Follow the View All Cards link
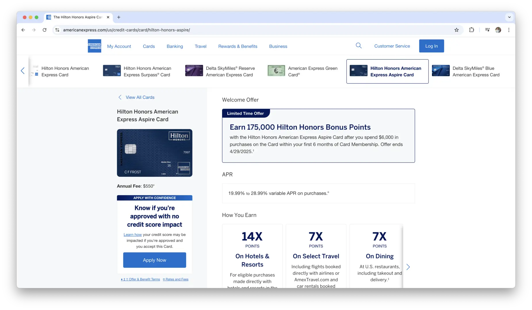The image size is (532, 310). click(140, 97)
